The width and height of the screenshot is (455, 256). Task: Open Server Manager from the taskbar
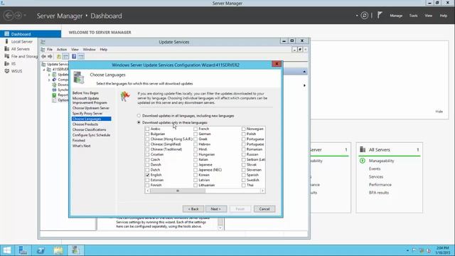23,250
